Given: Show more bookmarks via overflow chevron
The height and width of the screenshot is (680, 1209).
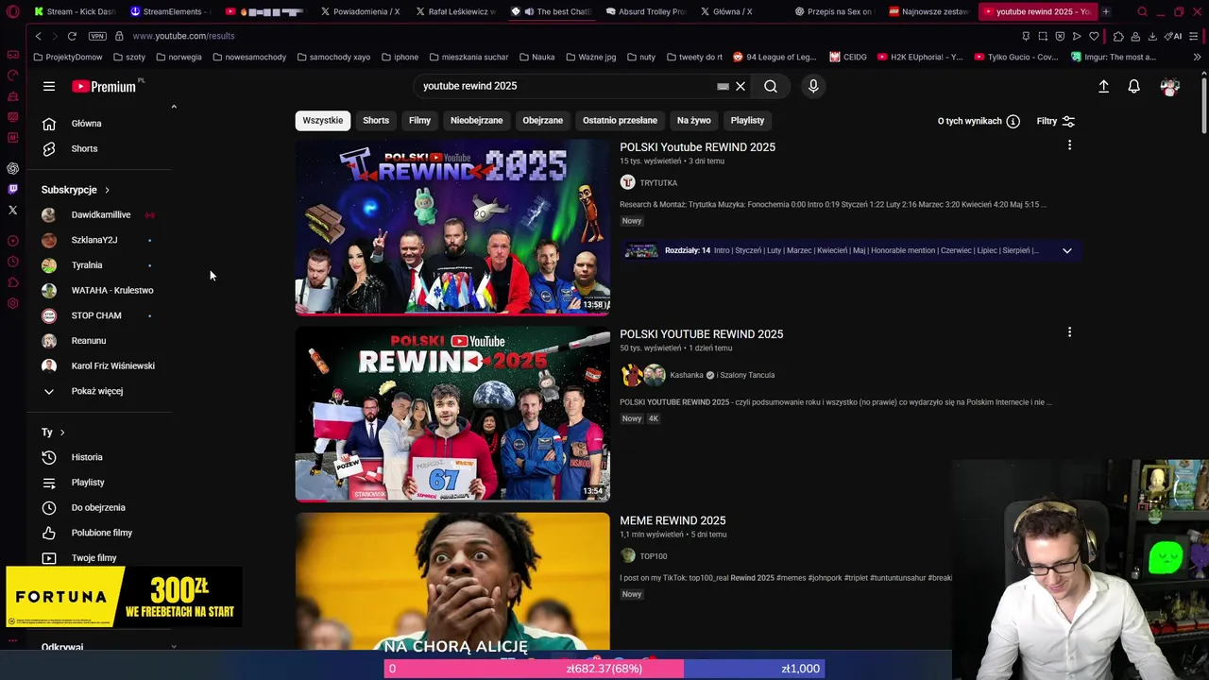Looking at the screenshot, I should coord(1198,57).
